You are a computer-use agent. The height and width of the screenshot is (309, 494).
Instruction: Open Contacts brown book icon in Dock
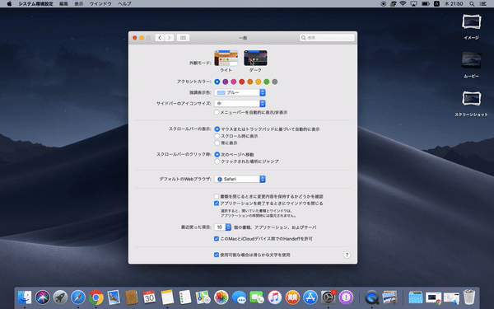click(132, 297)
